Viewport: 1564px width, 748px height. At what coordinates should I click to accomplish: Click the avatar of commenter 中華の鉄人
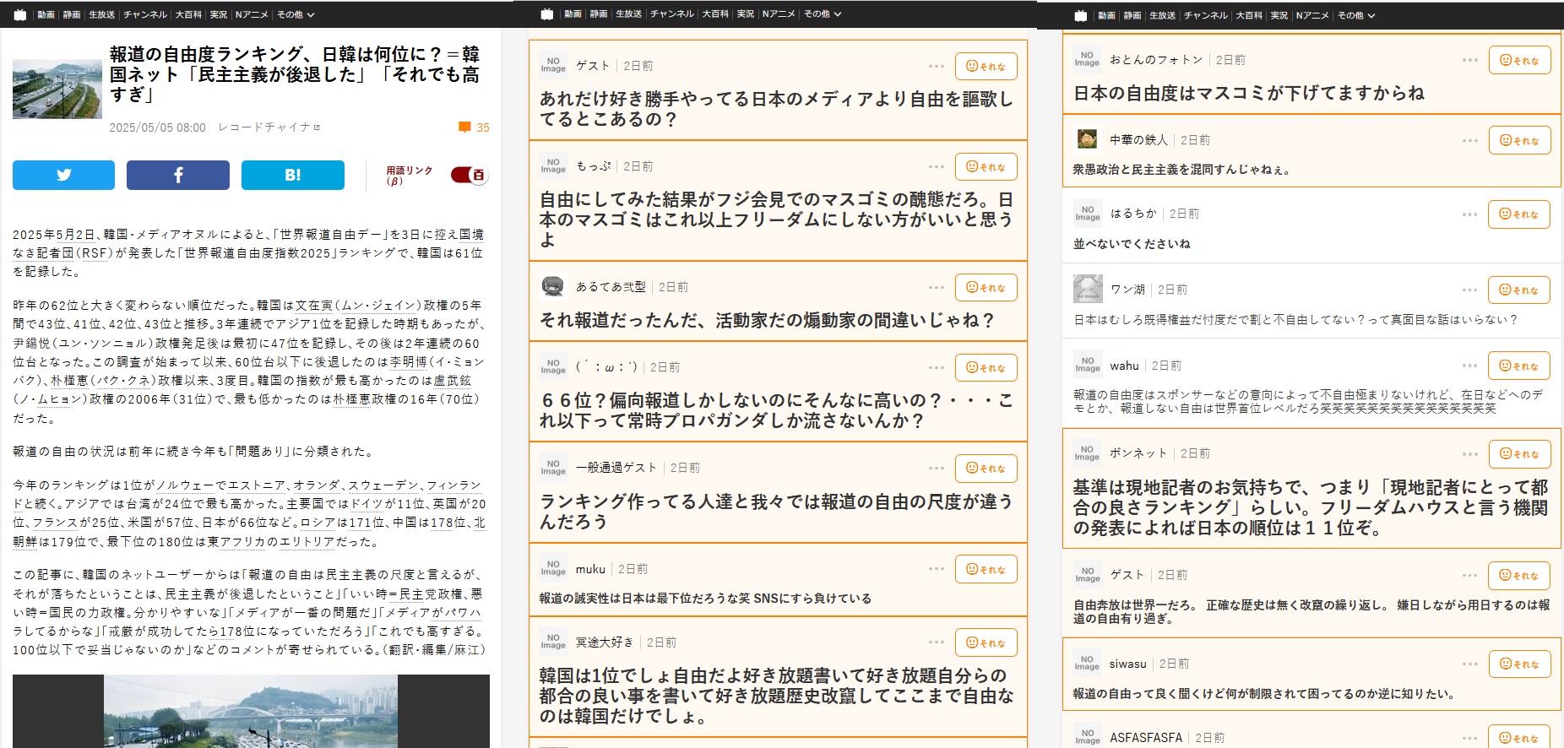(x=1087, y=139)
